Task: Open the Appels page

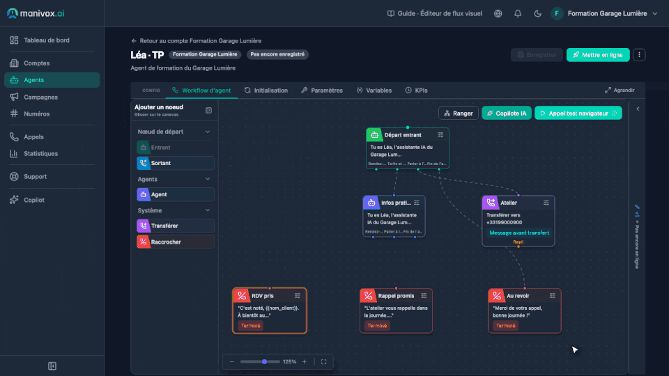Action: pyautogui.click(x=52, y=137)
